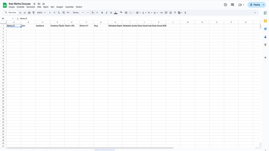Viewport: 269px width, 151px height.
Task: Open the Biçim menu
Action: tap(46, 7)
